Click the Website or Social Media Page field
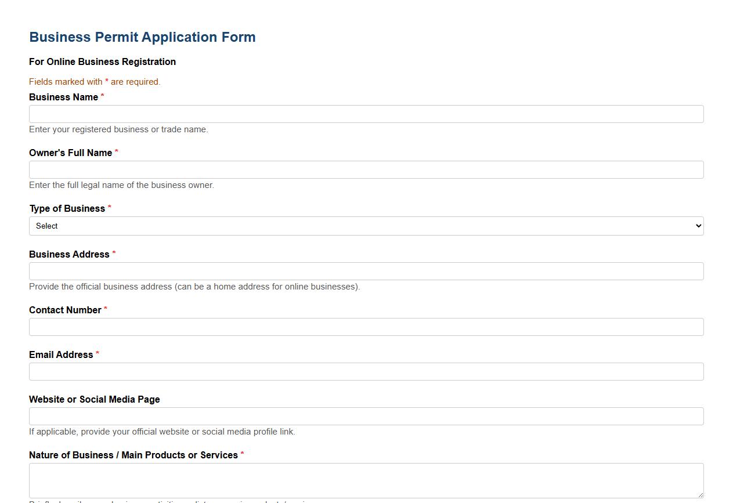The width and height of the screenshot is (733, 503). 366,416
